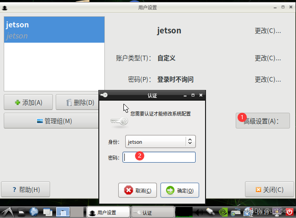The height and width of the screenshot is (218, 296).
Task: Open 管理组(M) manage groups
Action: [x=51, y=121]
